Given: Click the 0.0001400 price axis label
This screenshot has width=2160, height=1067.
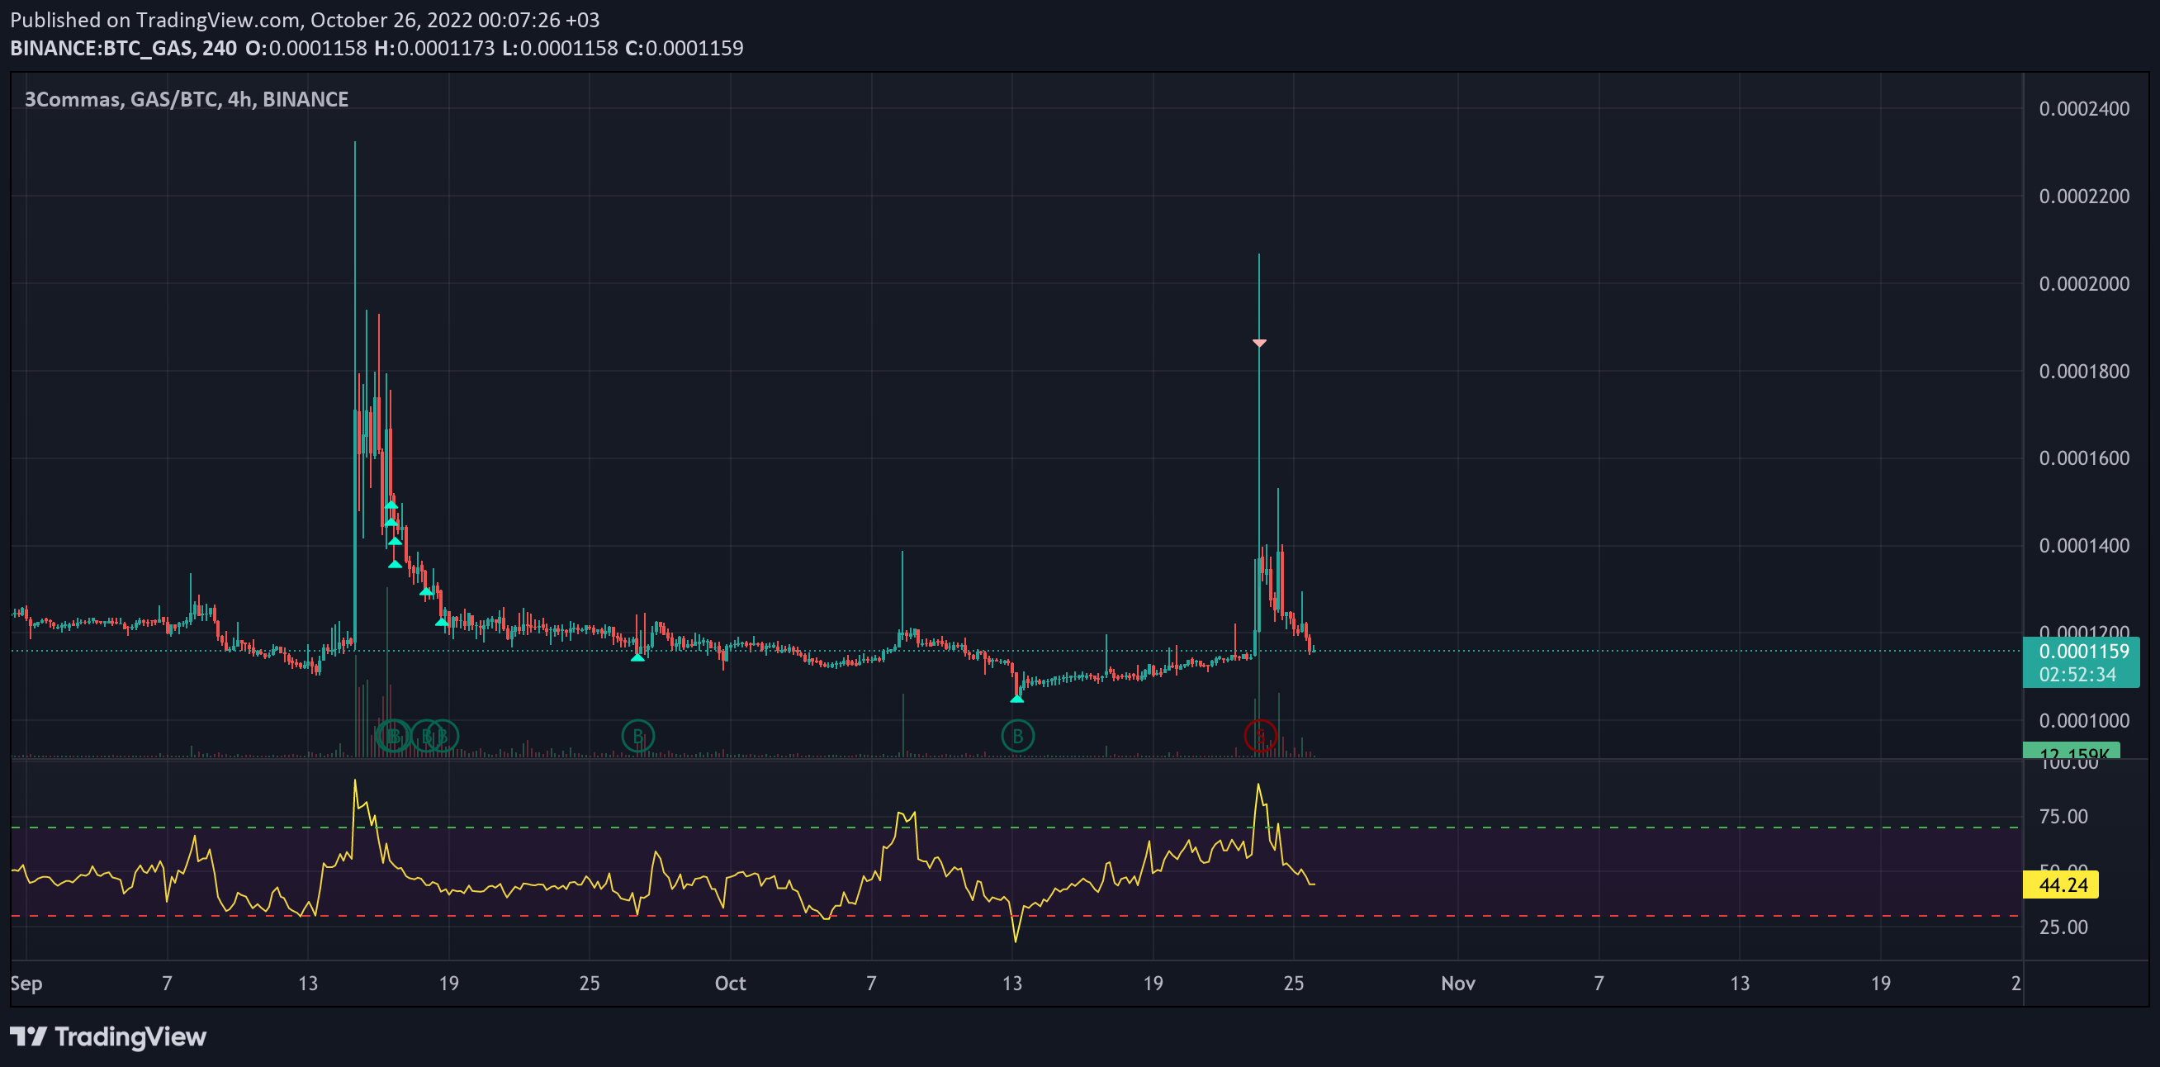Looking at the screenshot, I should point(2084,545).
